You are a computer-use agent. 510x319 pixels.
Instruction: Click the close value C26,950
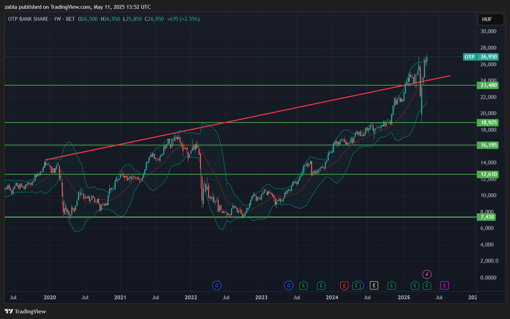(x=154, y=19)
